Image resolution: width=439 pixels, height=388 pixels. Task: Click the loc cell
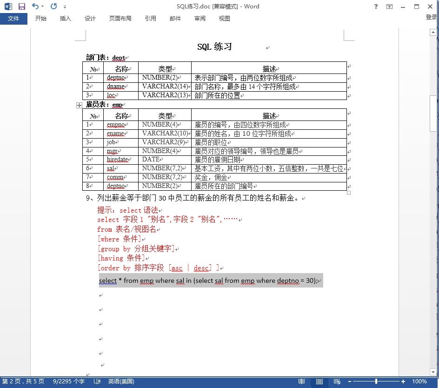coord(120,95)
